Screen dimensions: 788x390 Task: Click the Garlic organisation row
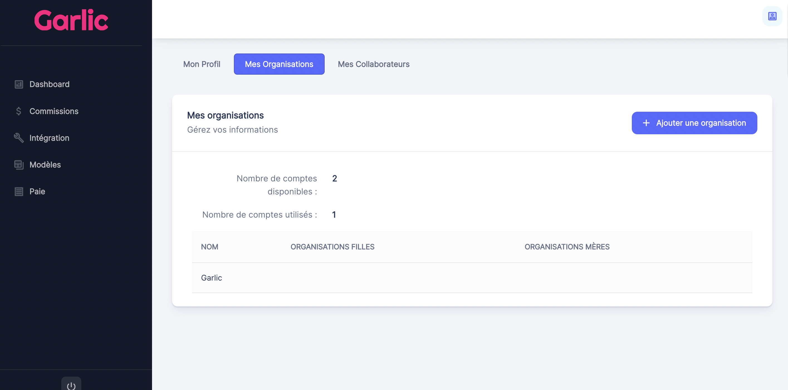pyautogui.click(x=211, y=278)
